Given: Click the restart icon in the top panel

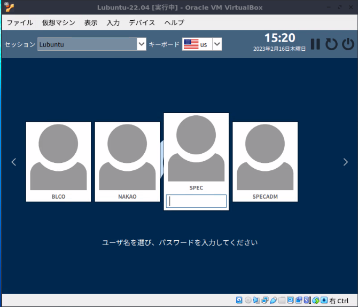Looking at the screenshot, I should (x=331, y=44).
